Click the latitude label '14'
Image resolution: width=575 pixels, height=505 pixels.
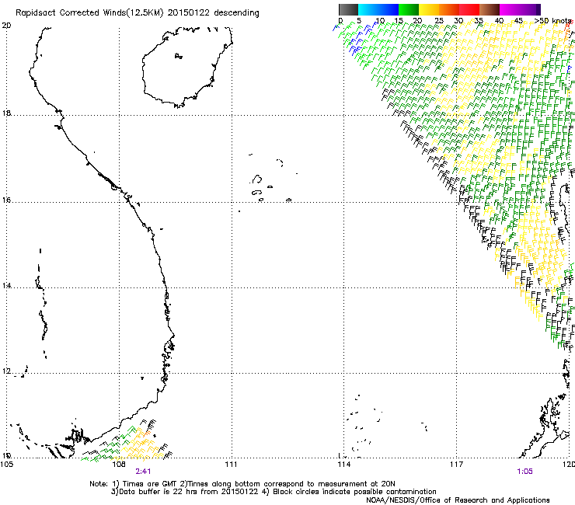click(x=6, y=286)
